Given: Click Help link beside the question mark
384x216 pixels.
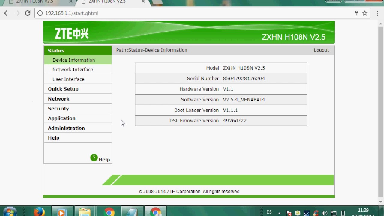Looking at the screenshot, I should (x=104, y=160).
